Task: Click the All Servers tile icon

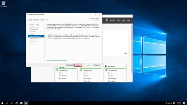Action: point(106,66)
